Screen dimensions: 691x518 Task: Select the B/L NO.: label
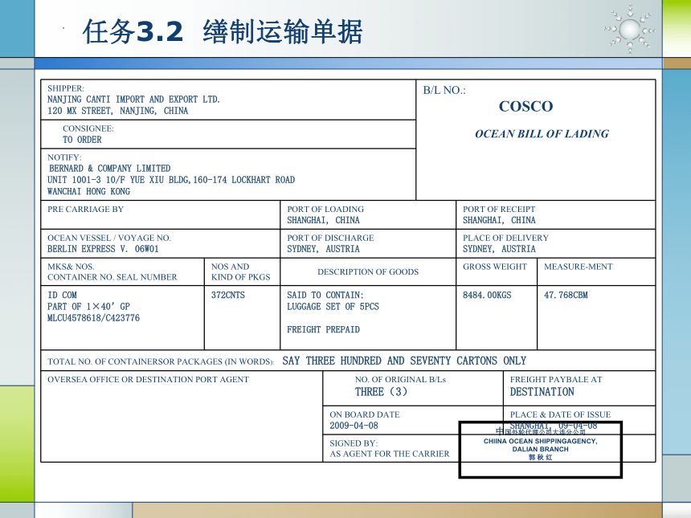click(x=444, y=90)
